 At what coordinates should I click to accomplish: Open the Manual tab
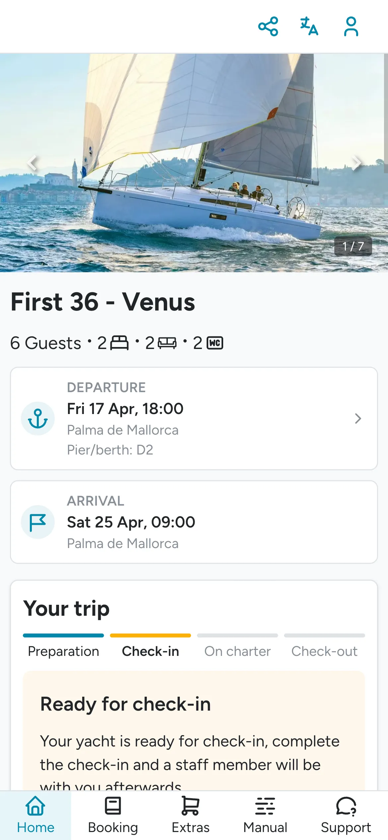[265, 815]
